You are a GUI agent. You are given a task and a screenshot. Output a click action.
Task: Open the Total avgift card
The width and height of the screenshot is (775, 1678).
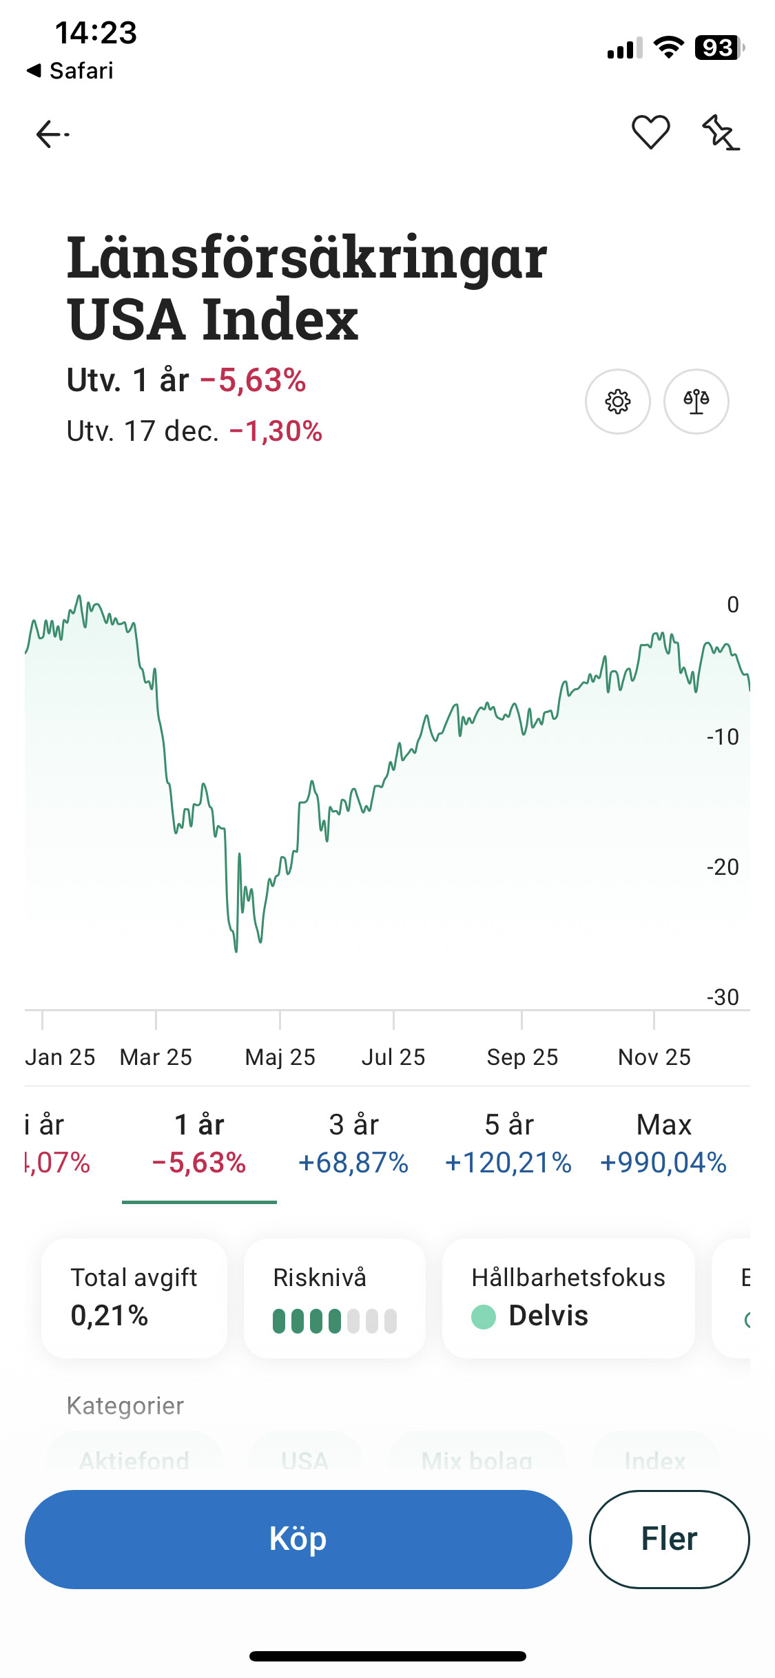point(134,1297)
